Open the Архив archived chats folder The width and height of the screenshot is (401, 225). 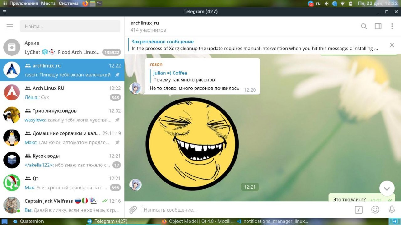[62, 48]
